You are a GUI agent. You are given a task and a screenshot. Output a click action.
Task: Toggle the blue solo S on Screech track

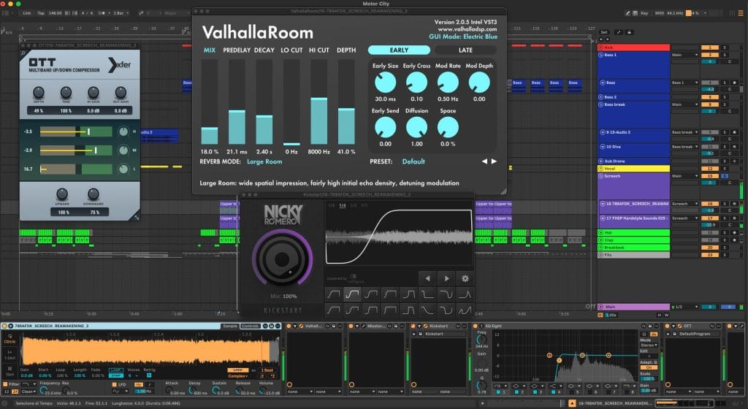coord(724,176)
